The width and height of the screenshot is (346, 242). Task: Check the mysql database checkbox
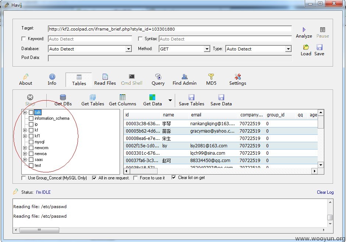31,142
